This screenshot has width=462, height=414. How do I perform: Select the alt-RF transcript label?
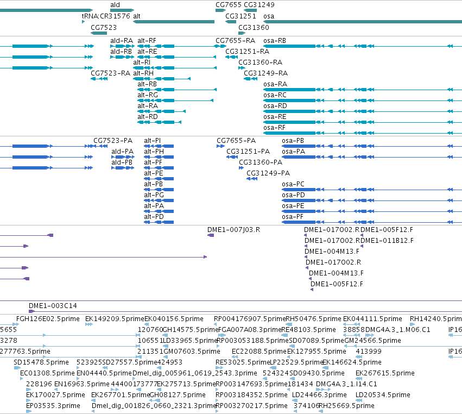click(x=147, y=41)
